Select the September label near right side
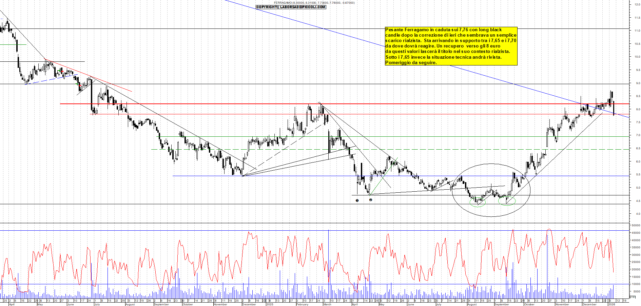 point(502,304)
